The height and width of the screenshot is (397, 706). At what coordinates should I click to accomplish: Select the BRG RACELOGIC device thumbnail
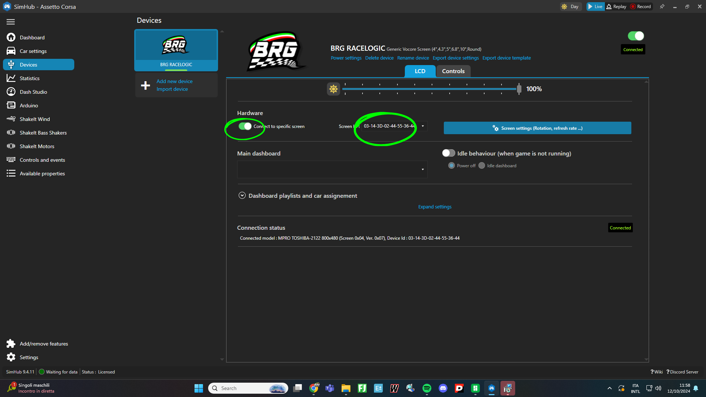(176, 50)
